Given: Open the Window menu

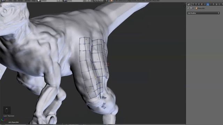Looking at the screenshot, I should click(28, 1).
